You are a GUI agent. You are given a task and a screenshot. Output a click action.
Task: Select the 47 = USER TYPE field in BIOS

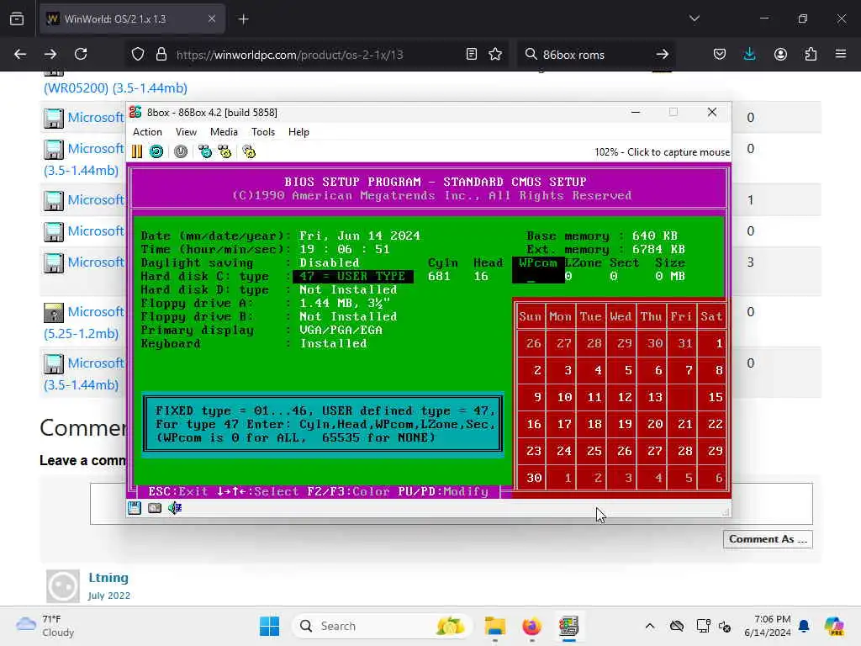352,276
